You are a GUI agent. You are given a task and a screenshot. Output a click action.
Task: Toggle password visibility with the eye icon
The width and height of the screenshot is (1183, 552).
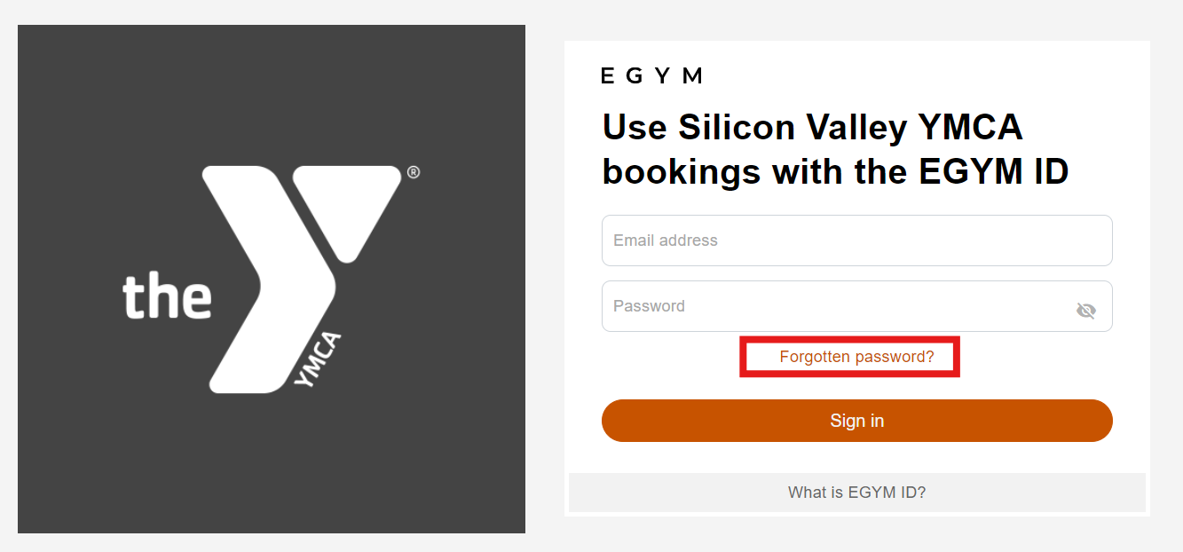point(1085,311)
